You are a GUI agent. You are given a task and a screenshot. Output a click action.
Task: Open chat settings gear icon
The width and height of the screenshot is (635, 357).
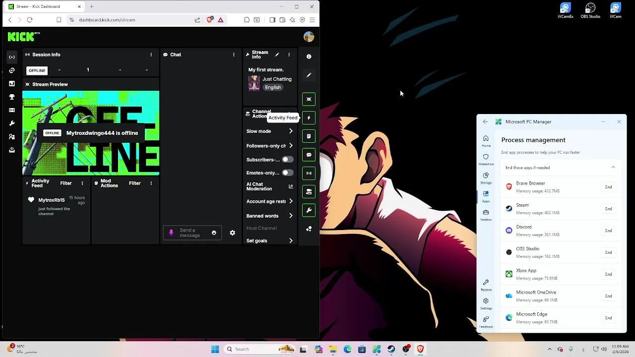[x=232, y=233]
